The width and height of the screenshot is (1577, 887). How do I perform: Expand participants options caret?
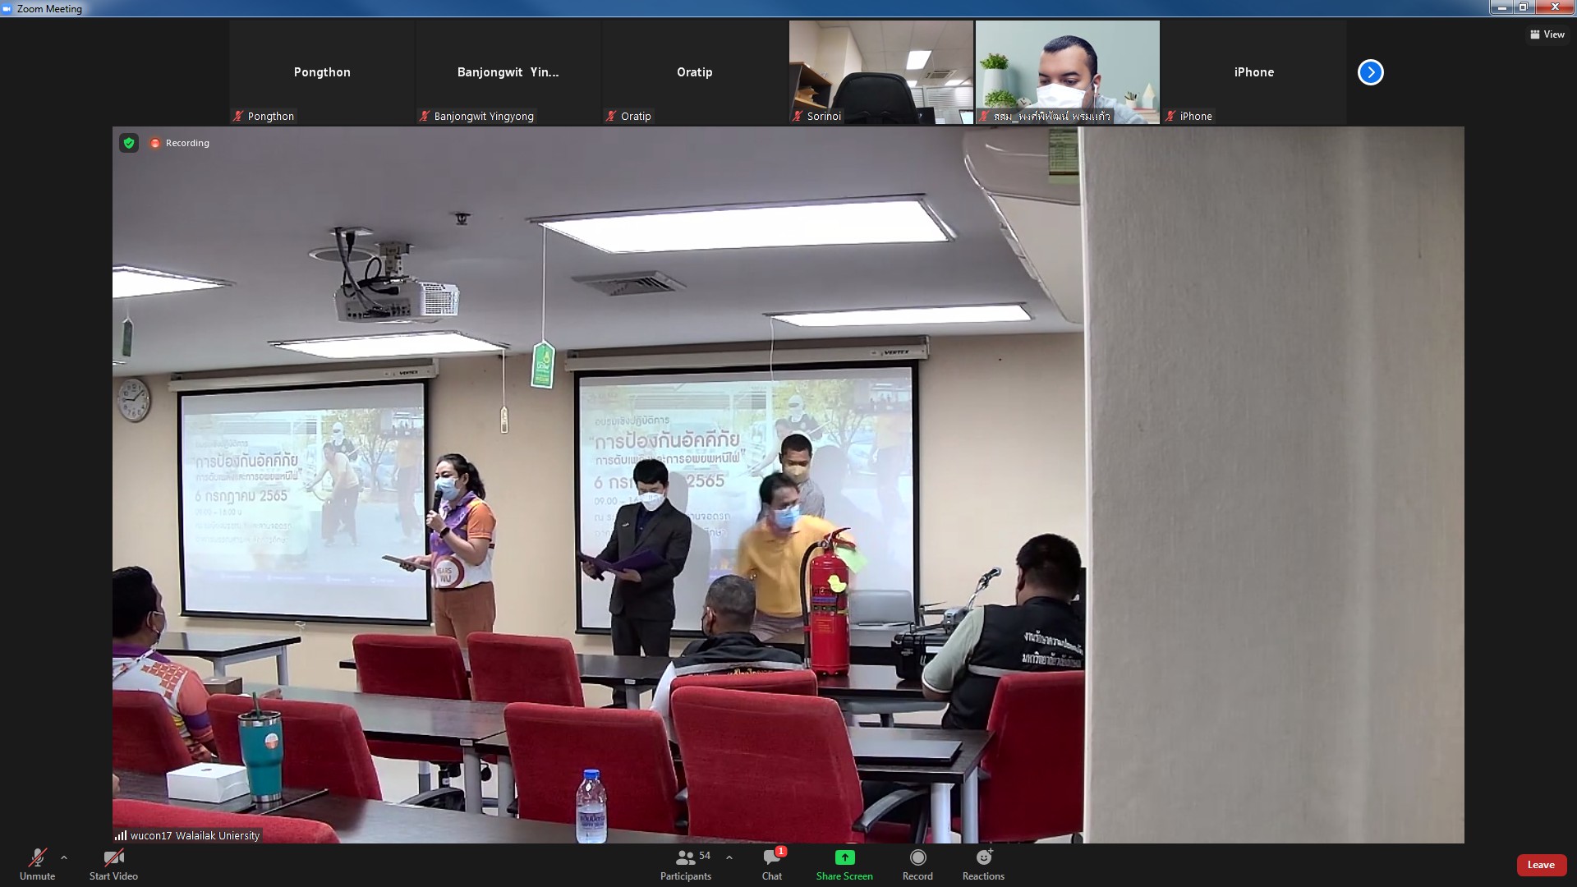(x=729, y=857)
